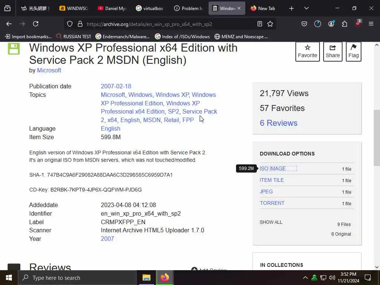Screen dimensions: 380x285
Task: Open the taskbar clock showing 3:52 PM
Action: [348, 278]
